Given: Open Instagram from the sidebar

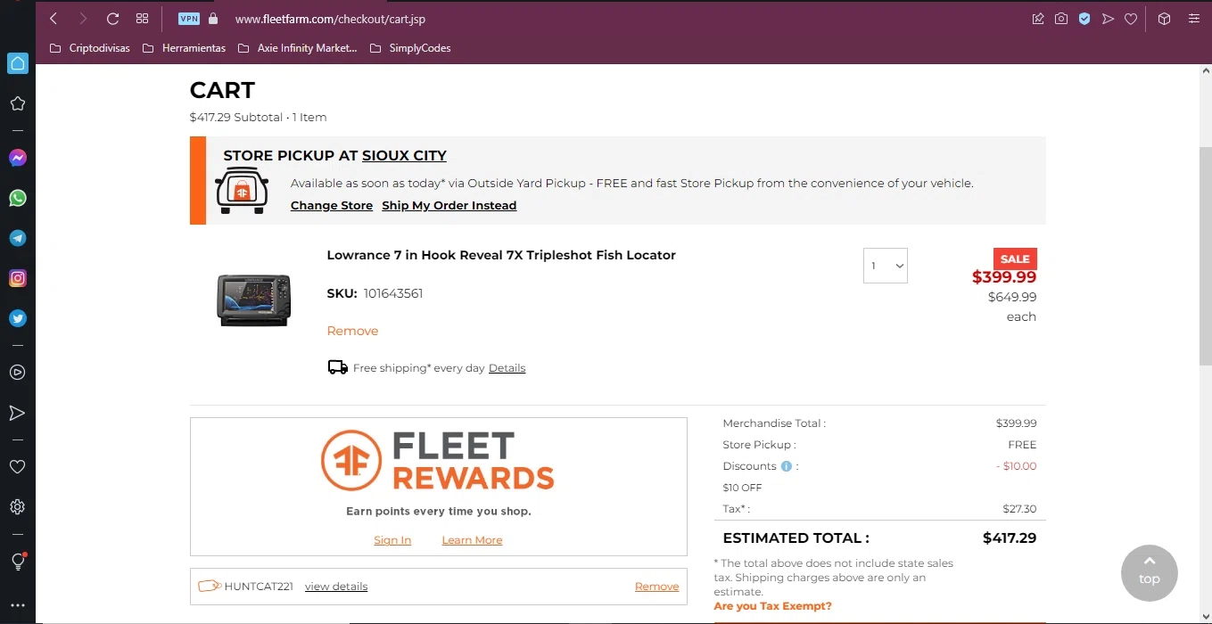Looking at the screenshot, I should point(17,278).
